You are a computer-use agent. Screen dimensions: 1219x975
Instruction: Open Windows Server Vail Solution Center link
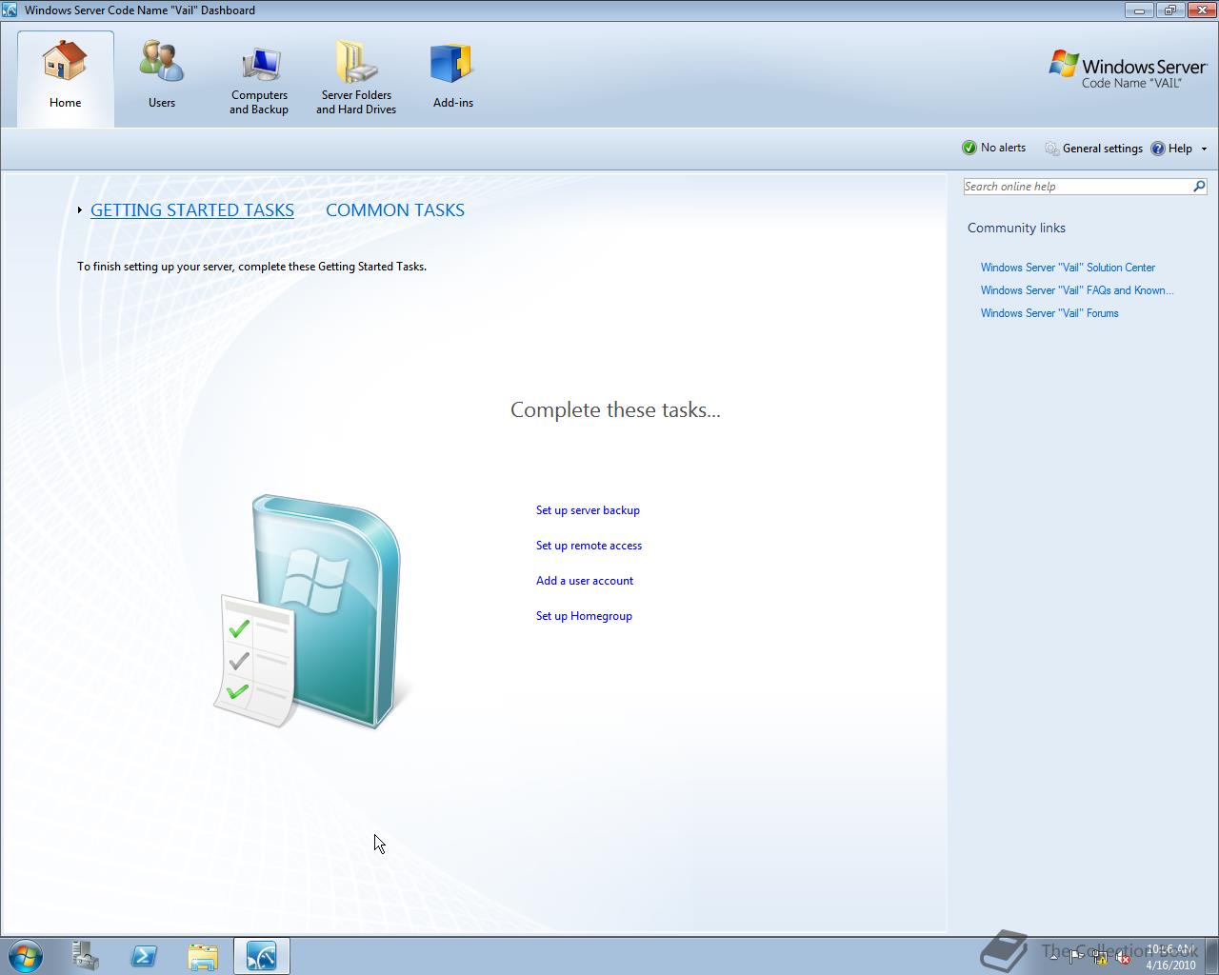click(x=1068, y=268)
